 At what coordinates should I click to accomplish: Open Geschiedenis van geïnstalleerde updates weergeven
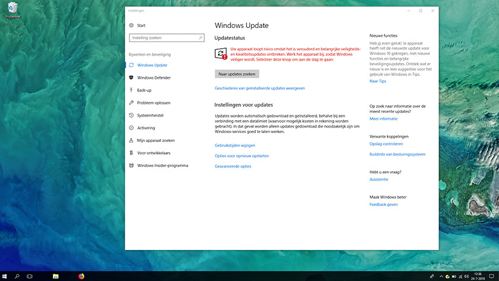(x=260, y=88)
